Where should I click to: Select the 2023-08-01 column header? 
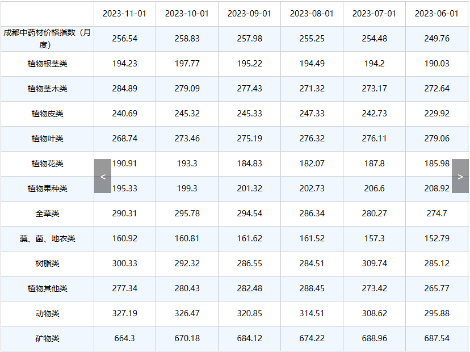pyautogui.click(x=312, y=14)
